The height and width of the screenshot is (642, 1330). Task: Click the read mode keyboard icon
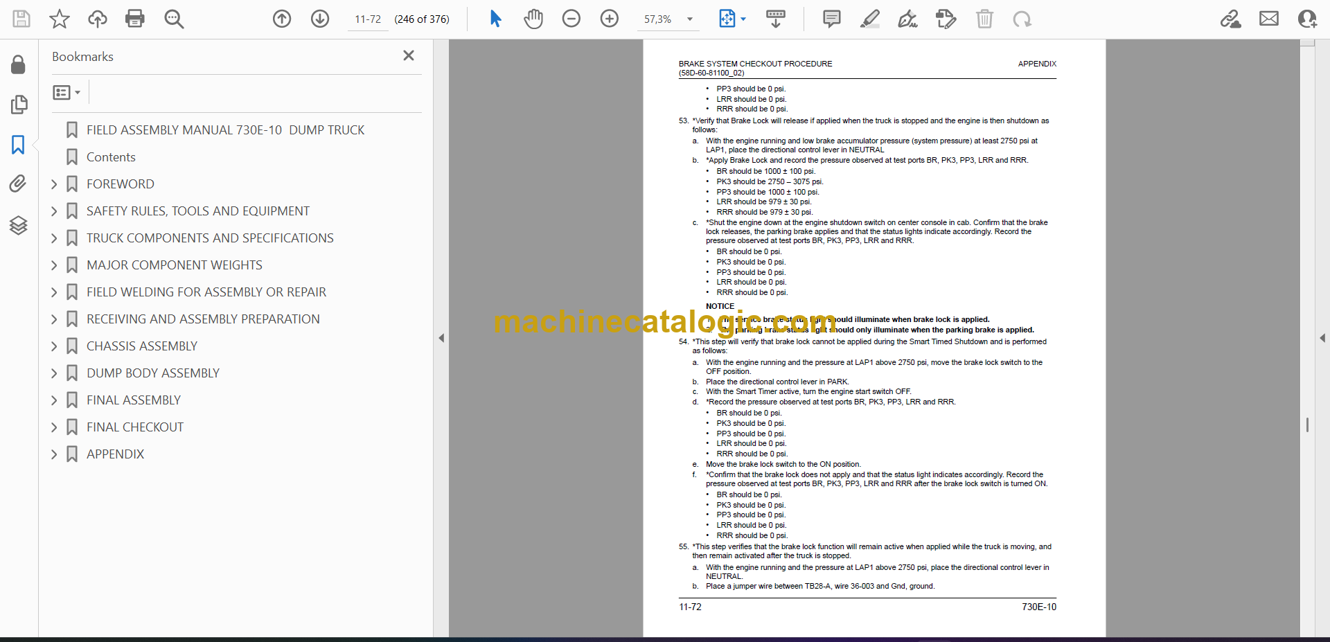pyautogui.click(x=776, y=19)
